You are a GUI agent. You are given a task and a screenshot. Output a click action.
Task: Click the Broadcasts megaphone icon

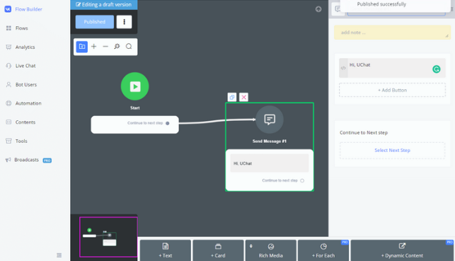pyautogui.click(x=8, y=160)
